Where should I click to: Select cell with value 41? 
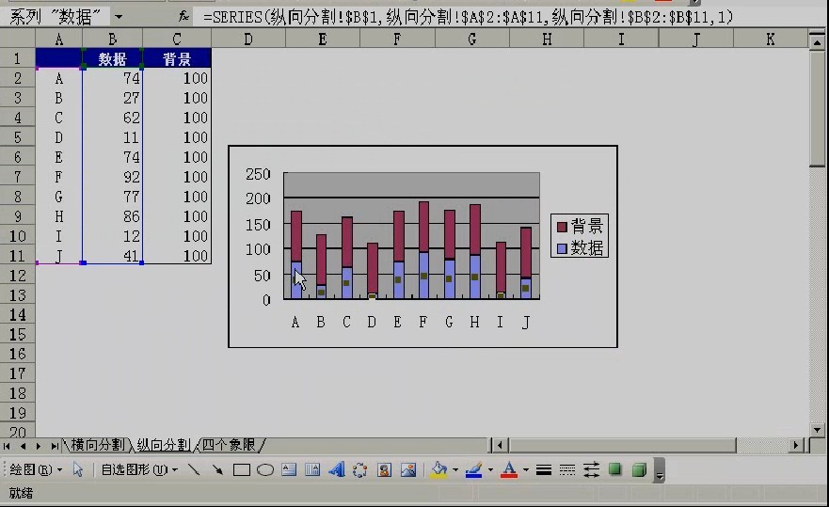point(112,256)
